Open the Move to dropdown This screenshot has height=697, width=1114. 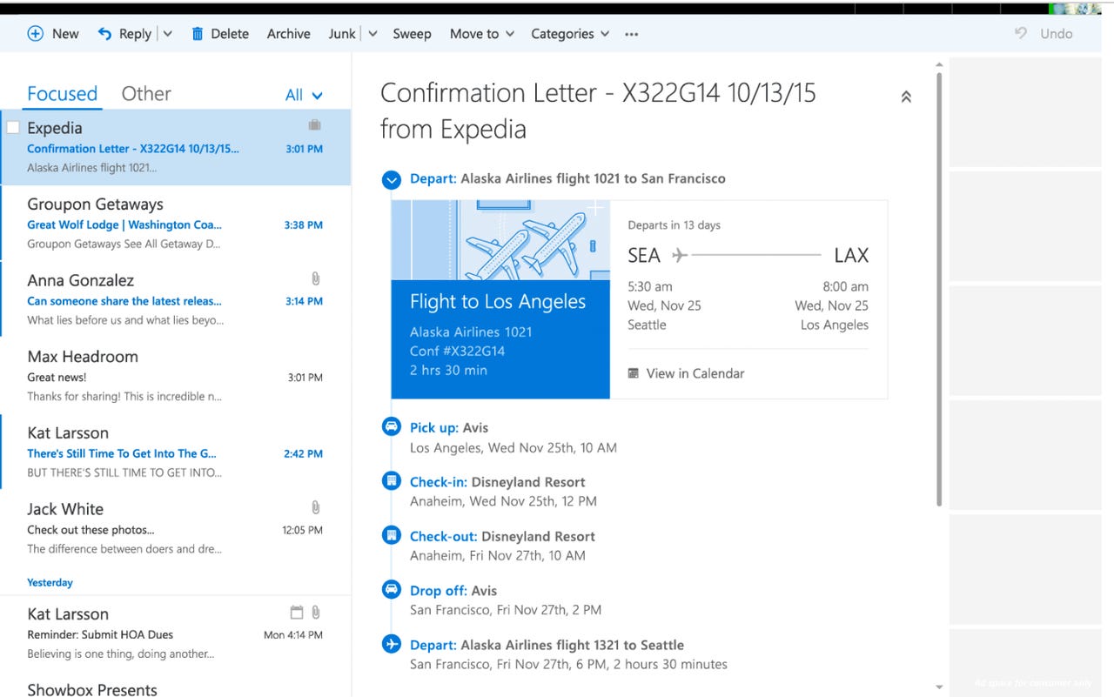coord(481,33)
